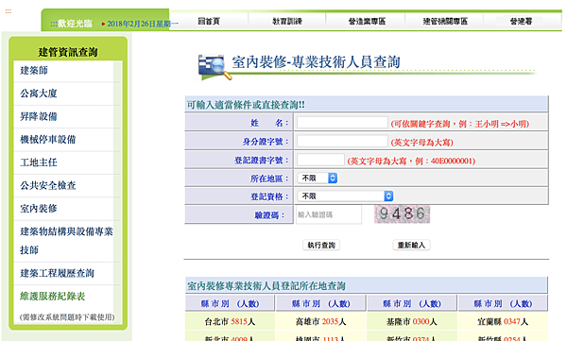Open 公寓大廈 sidebar link

coord(39,94)
